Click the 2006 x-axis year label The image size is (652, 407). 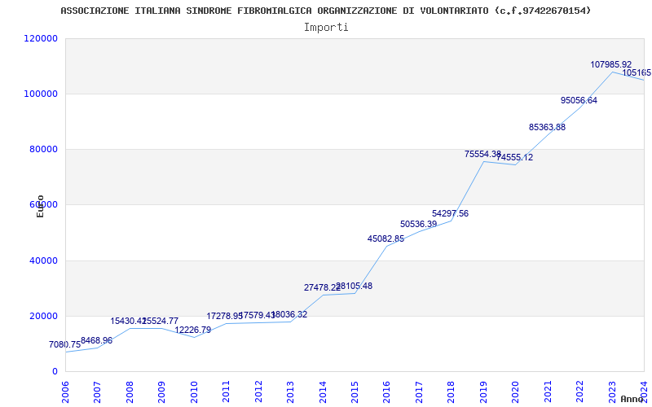[x=65, y=392]
